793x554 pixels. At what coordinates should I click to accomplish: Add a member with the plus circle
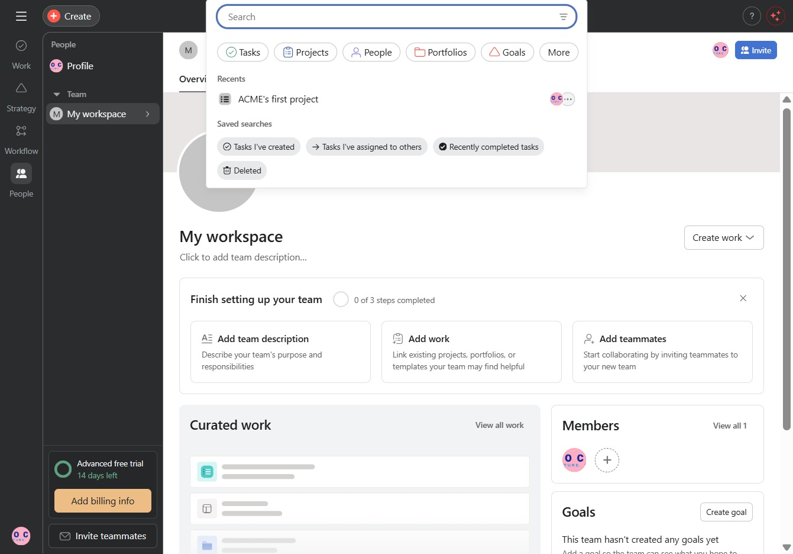click(607, 460)
